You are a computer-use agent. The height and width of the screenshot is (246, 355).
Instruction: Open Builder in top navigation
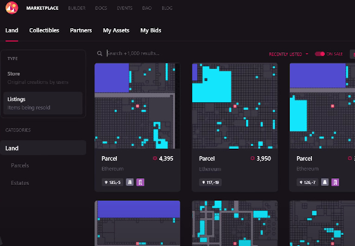click(77, 8)
